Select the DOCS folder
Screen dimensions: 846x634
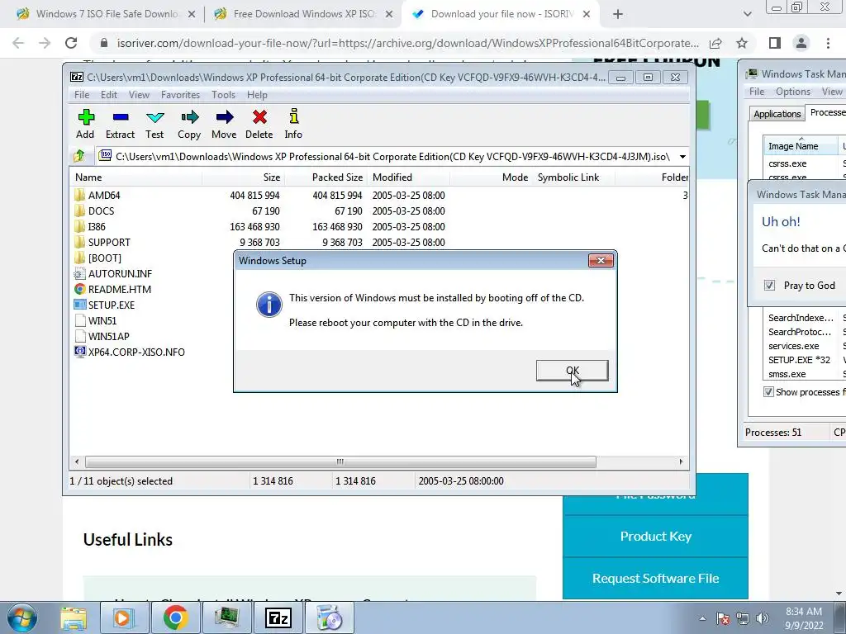(x=101, y=211)
